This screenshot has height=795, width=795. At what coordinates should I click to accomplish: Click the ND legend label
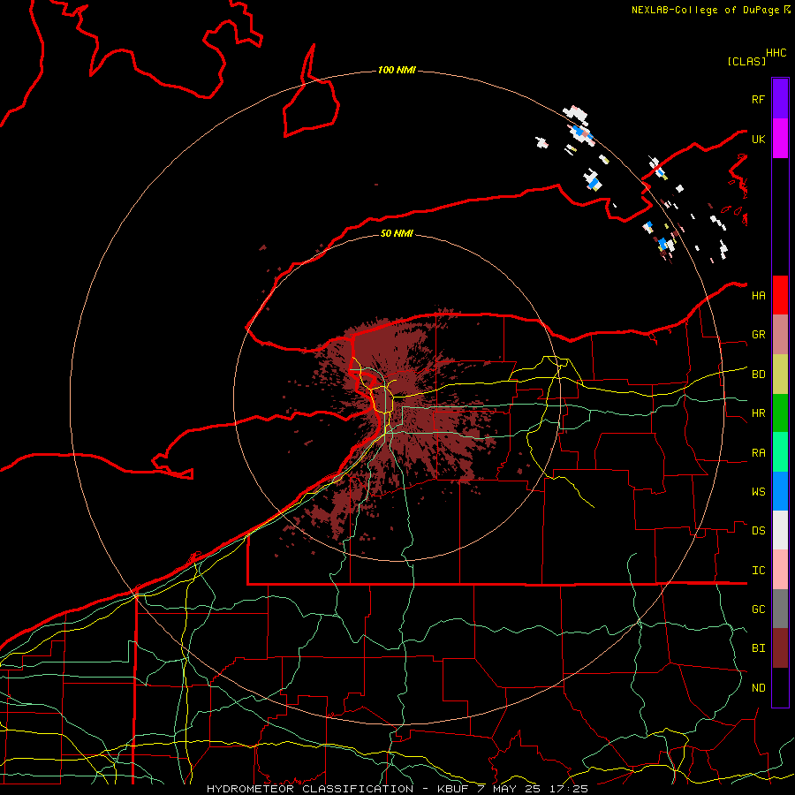pyautogui.click(x=759, y=688)
